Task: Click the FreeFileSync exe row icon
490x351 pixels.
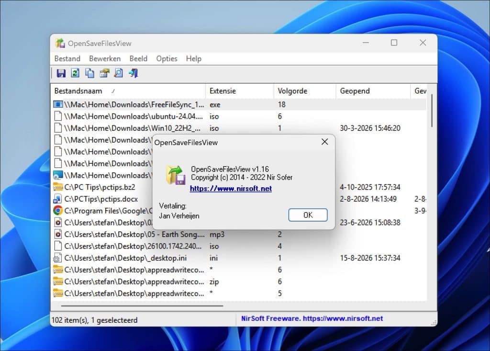Action: pos(58,104)
